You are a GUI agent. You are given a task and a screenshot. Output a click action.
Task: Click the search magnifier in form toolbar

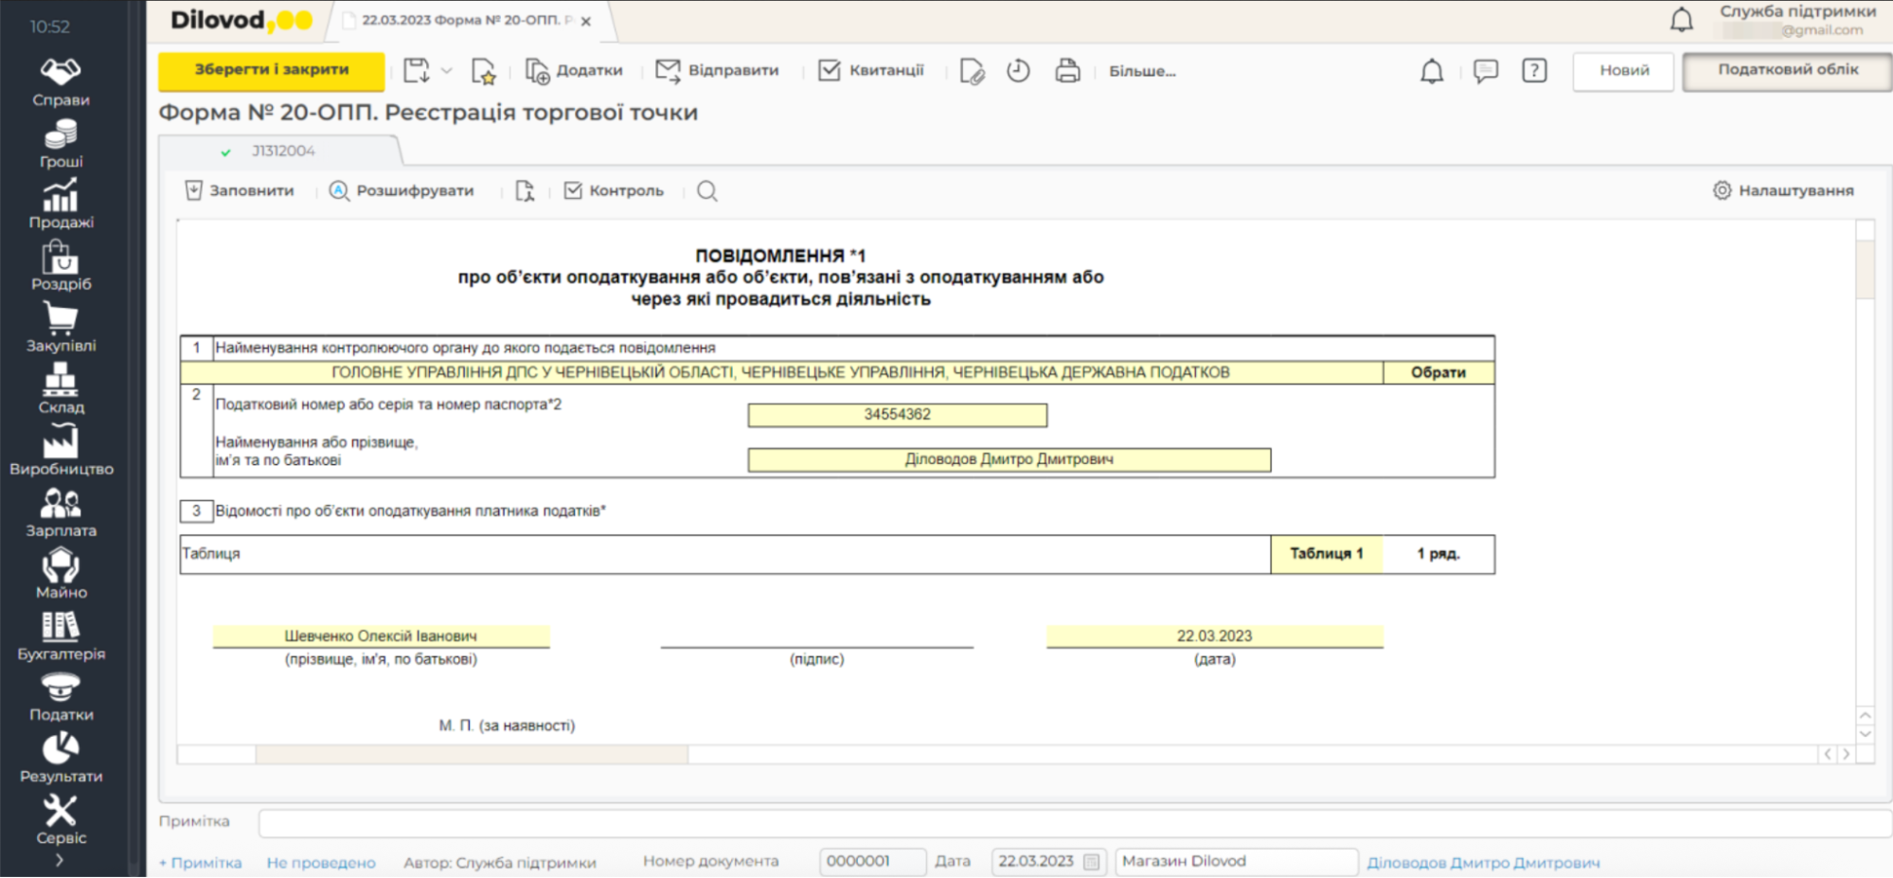(706, 191)
